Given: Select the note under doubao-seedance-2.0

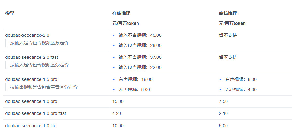Looking at the screenshot, I should [39, 43].
